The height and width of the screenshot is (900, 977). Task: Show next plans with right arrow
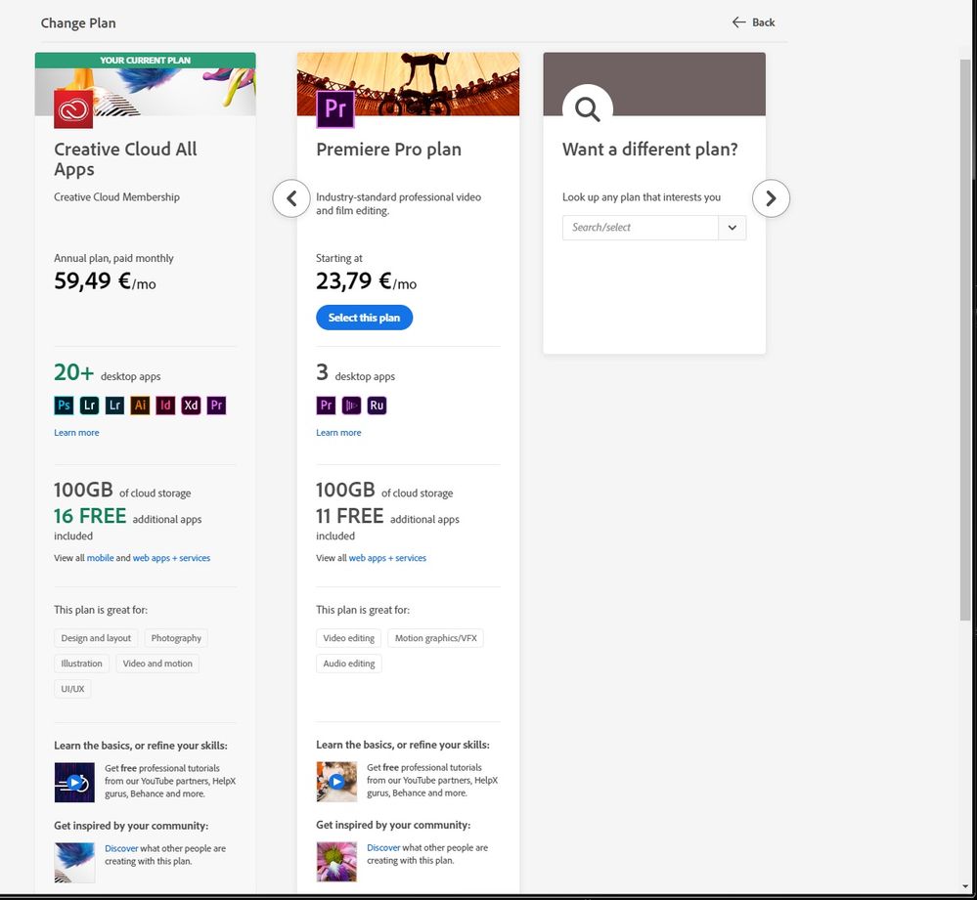[x=771, y=198]
